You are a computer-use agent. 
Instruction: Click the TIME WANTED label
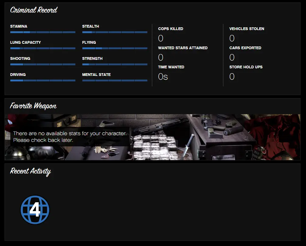click(171, 67)
